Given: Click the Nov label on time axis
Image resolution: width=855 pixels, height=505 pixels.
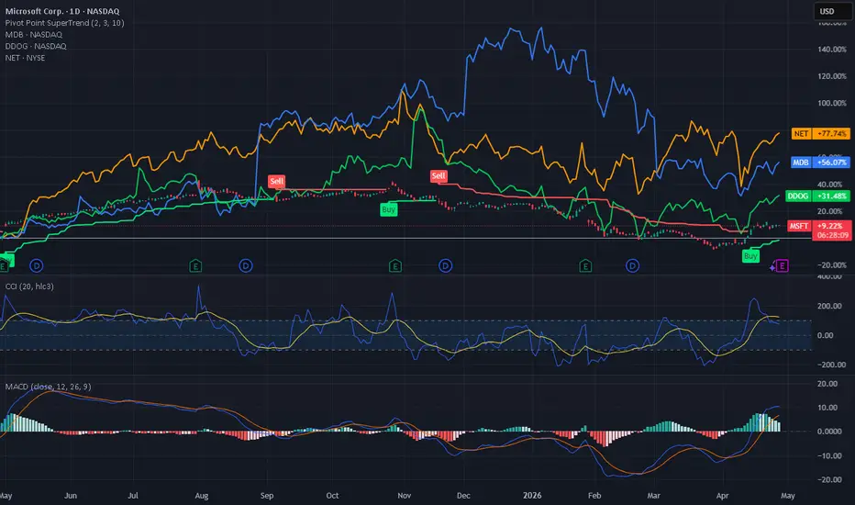Looking at the screenshot, I should (x=404, y=496).
